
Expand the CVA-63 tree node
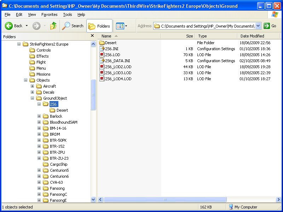pyautogui.click(x=39, y=182)
